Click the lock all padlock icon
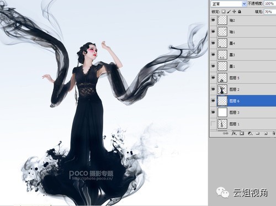This screenshot has width=276, height=206. coord(240,12)
